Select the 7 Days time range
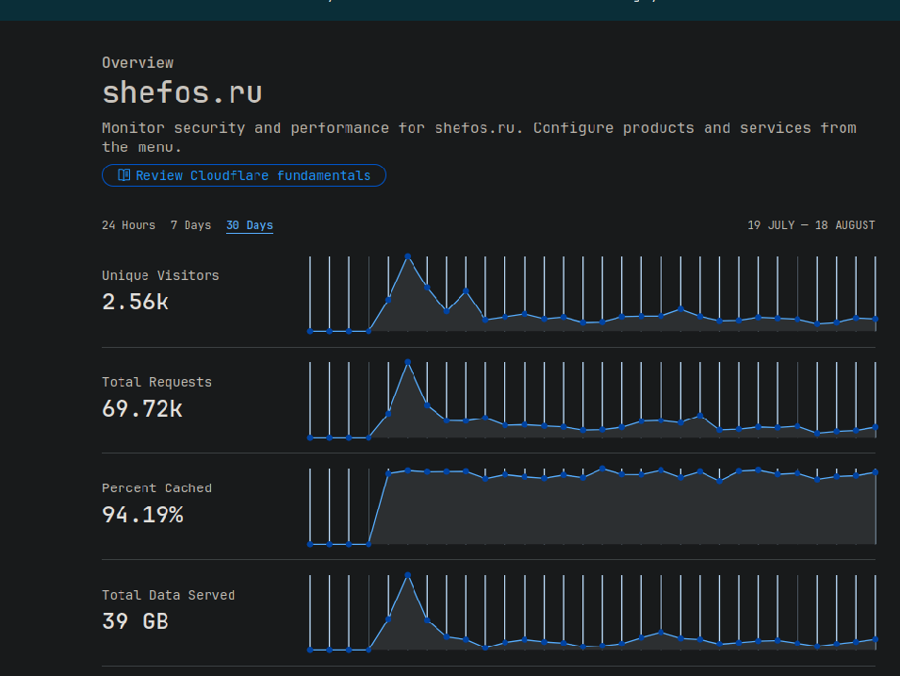The image size is (900, 676). coord(190,225)
